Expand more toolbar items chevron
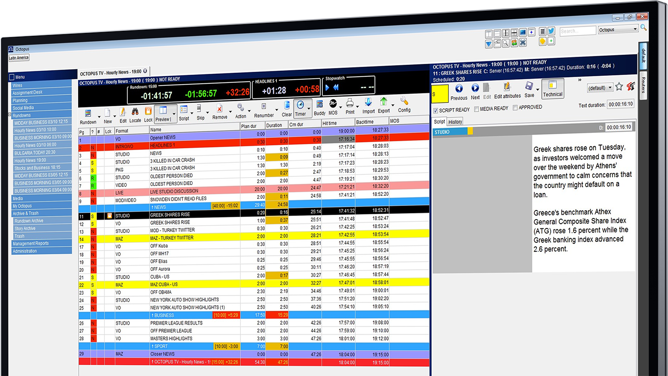This screenshot has width=668, height=376. coord(579,80)
